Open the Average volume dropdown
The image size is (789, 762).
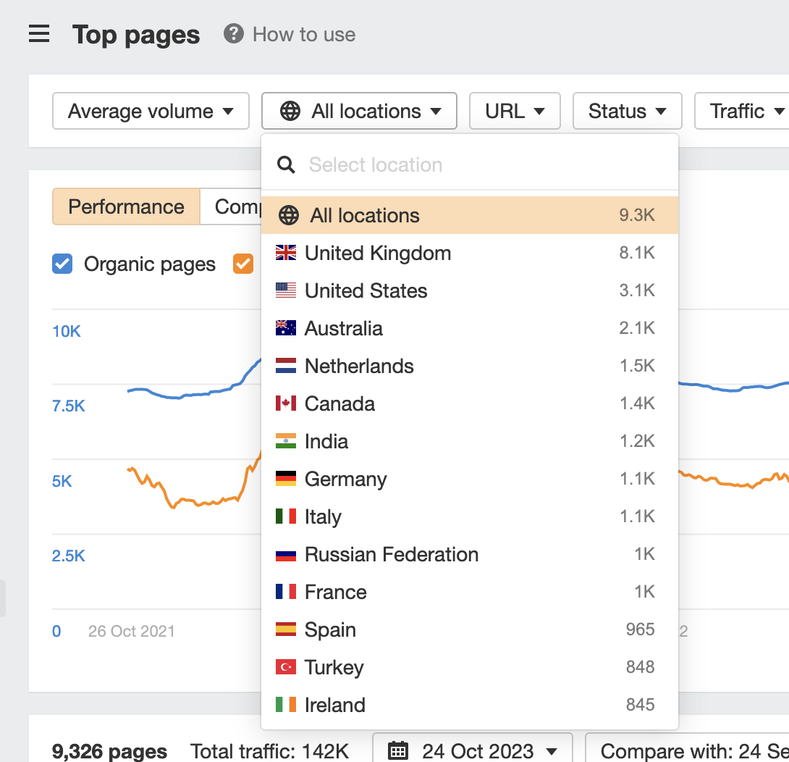(150, 111)
